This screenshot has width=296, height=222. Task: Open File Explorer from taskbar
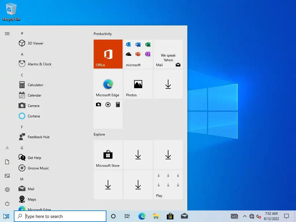point(156,216)
